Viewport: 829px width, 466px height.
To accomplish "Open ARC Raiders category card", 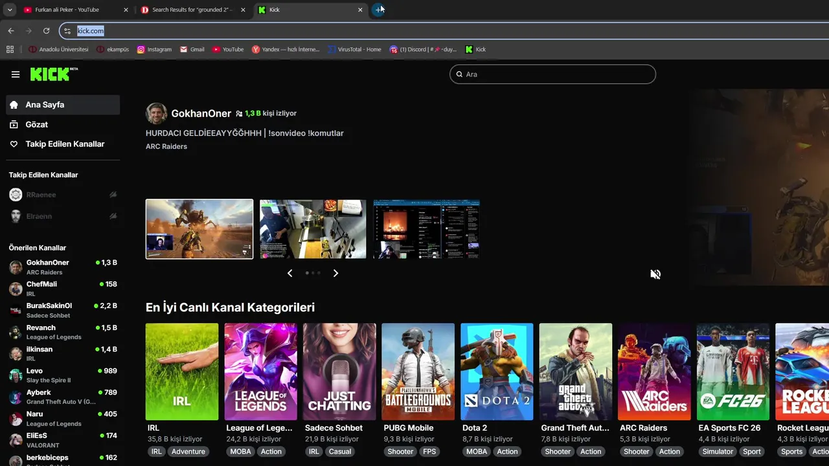I will tap(654, 372).
